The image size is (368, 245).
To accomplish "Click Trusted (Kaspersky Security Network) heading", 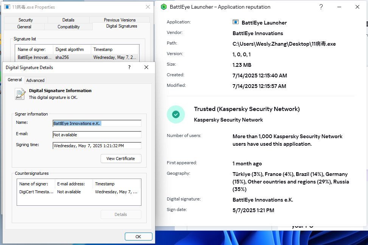I will pyautogui.click(x=247, y=109).
